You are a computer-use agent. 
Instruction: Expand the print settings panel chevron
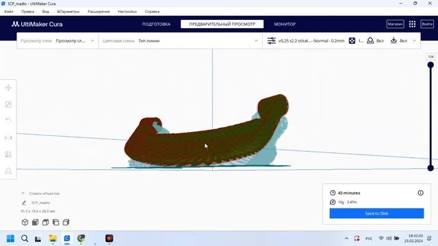click(x=414, y=41)
